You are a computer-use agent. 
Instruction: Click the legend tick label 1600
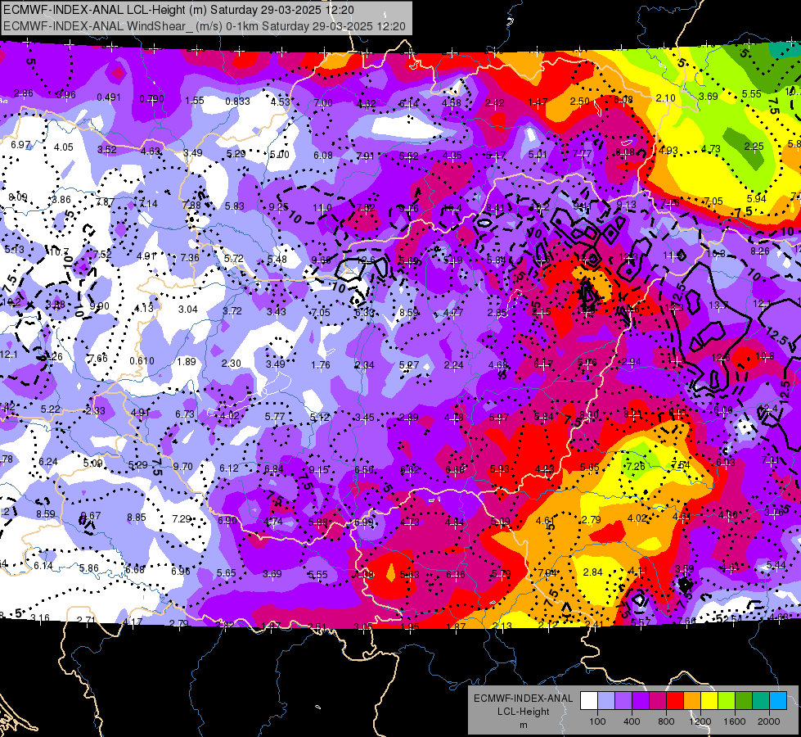click(x=735, y=721)
